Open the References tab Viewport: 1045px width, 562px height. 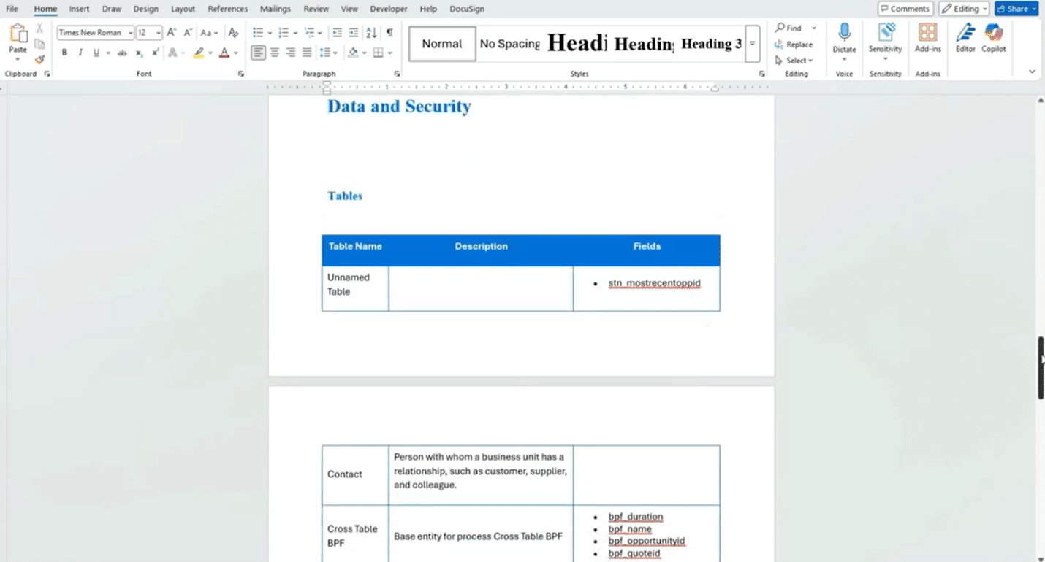tap(227, 9)
